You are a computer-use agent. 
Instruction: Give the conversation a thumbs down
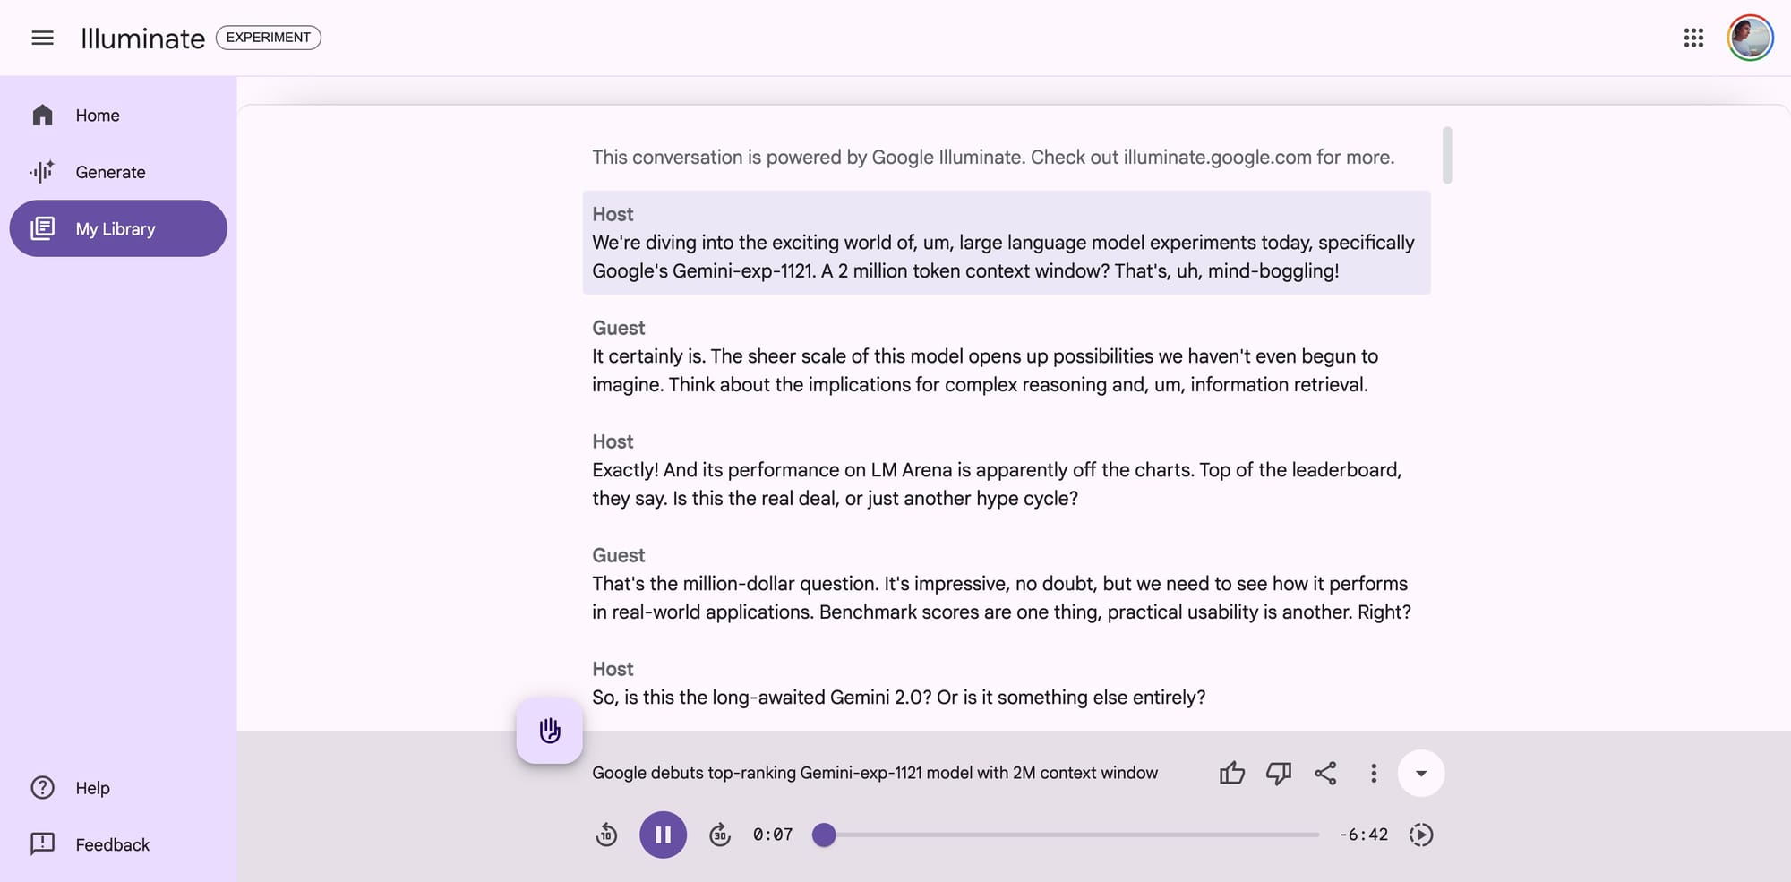pos(1278,773)
